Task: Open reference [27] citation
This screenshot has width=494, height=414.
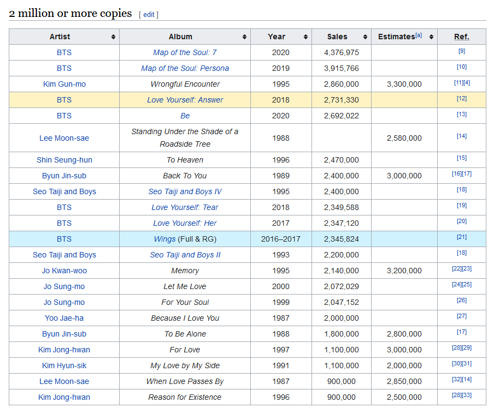Action: point(462,316)
